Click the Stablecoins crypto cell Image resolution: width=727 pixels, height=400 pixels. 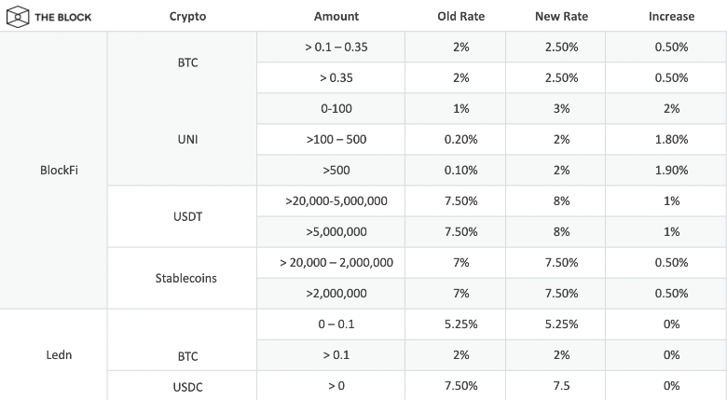pos(187,278)
